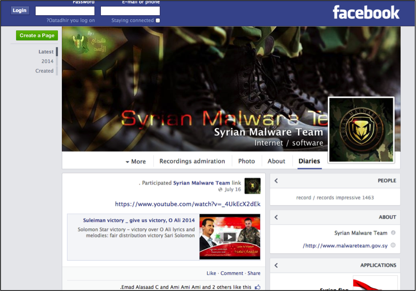The width and height of the screenshot is (416, 291).
Task: Comment on the Suleiman victory post
Action: tap(232, 273)
